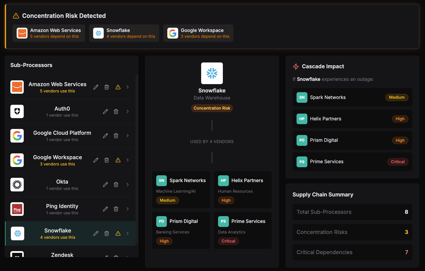Open the concentration risk warning on Snowflake row

click(118, 233)
